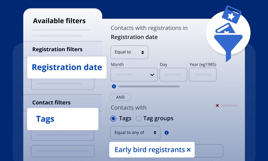
Task: Click the red X remove filter icon
Action: 217,105
